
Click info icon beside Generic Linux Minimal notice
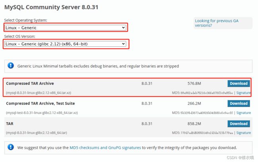click(x=11, y=65)
